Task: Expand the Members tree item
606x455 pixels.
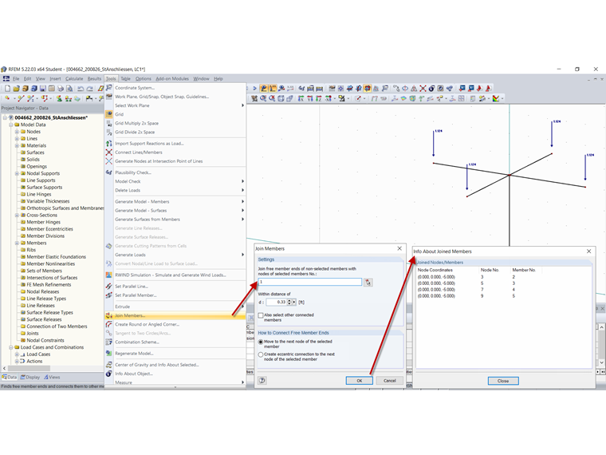Action: 17,243
